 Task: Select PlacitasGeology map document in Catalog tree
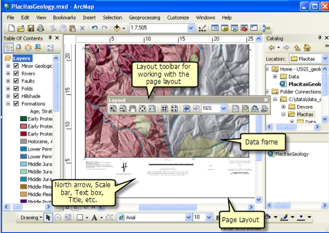pyautogui.click(x=300, y=84)
